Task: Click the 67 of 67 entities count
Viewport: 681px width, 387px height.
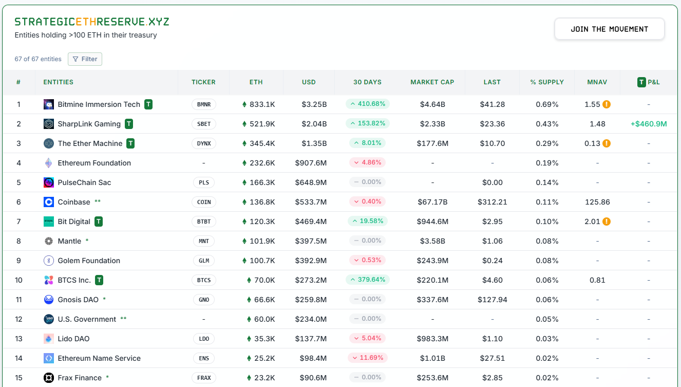Action: click(x=38, y=59)
